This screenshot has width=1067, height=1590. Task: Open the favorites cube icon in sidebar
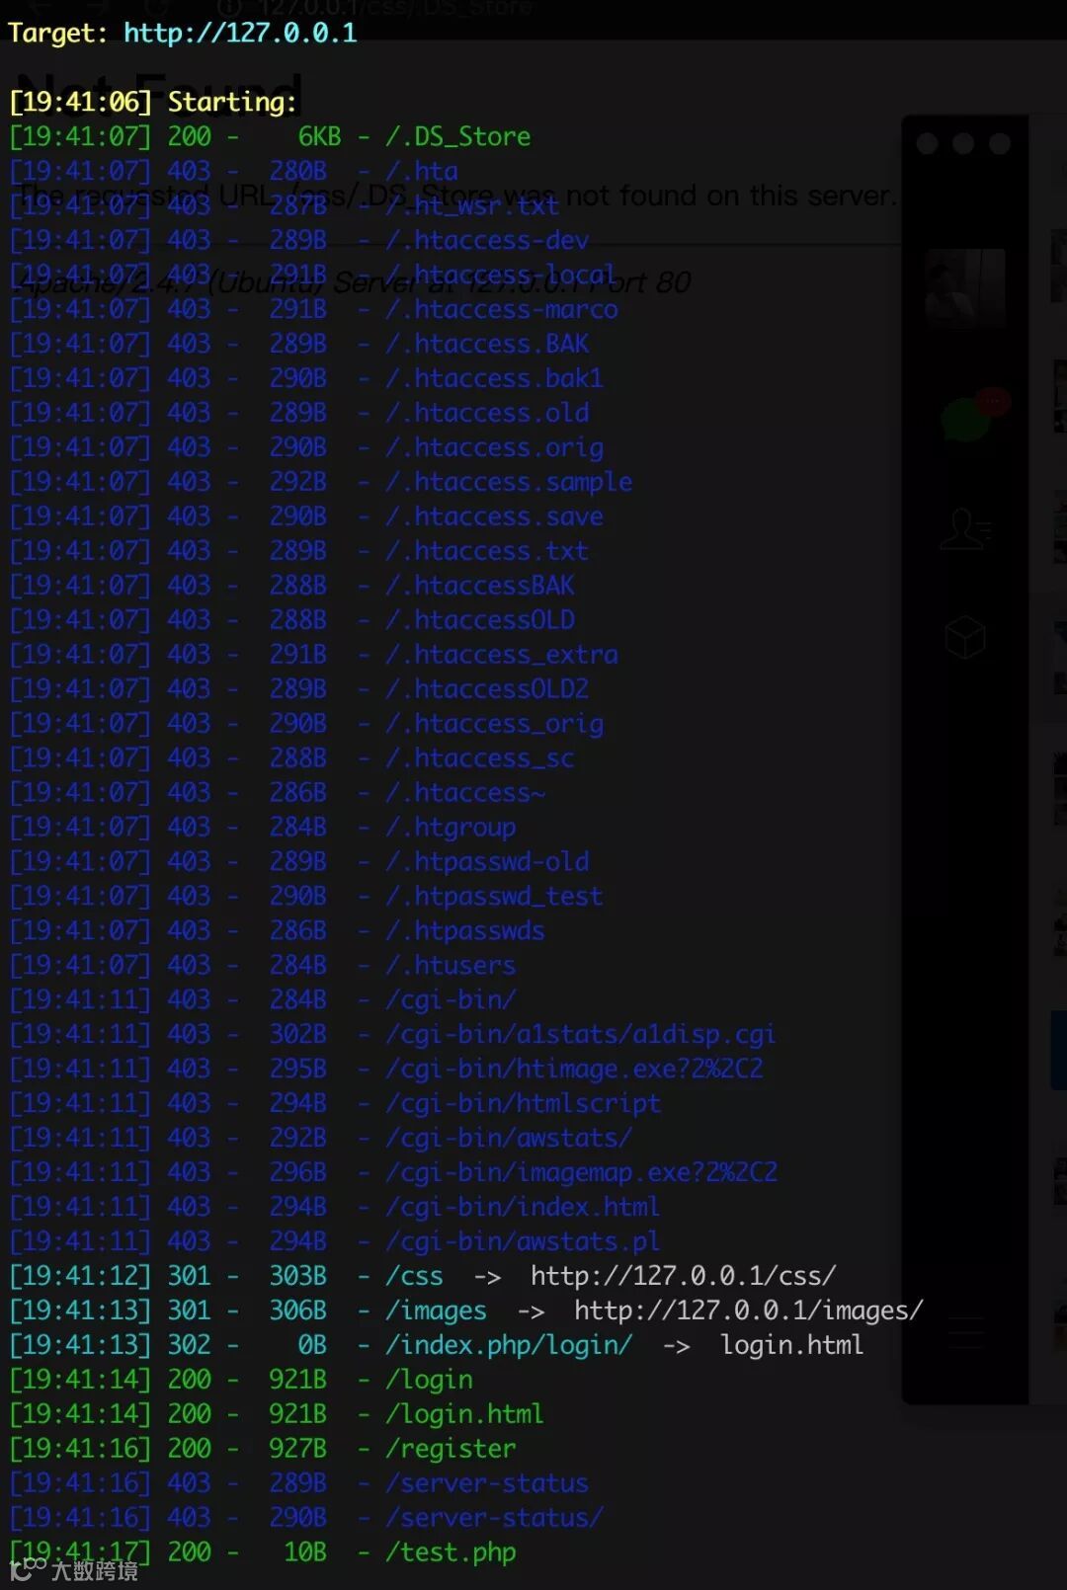(x=965, y=637)
